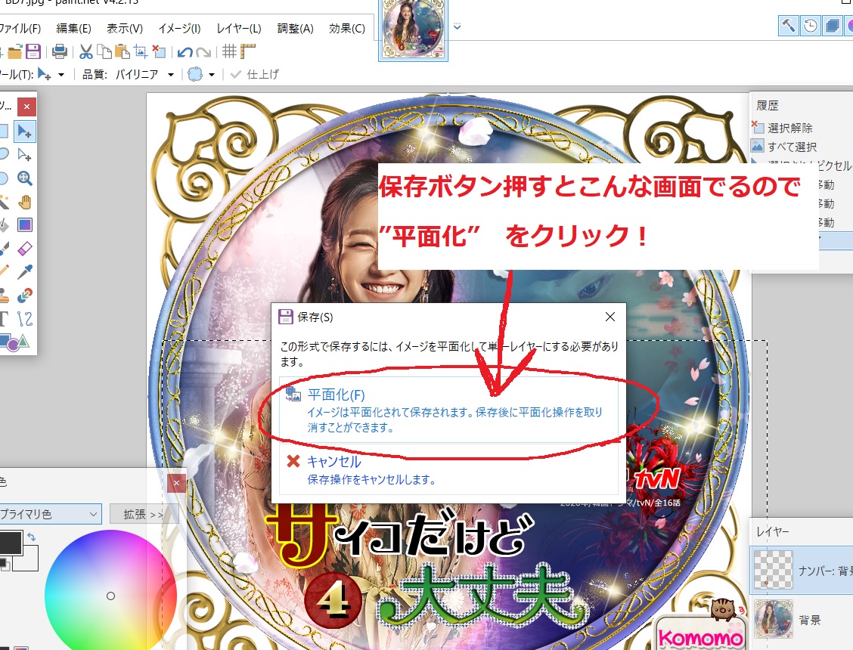Select the Text tool
The height and width of the screenshot is (650, 853).
pyautogui.click(x=3, y=319)
